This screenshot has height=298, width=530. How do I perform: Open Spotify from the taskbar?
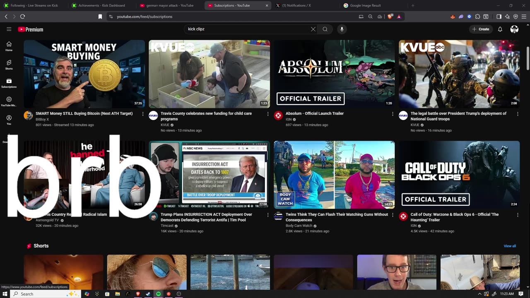pyautogui.click(x=158, y=294)
